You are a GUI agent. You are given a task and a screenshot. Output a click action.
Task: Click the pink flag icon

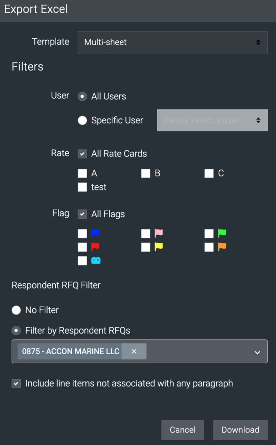[158, 233]
